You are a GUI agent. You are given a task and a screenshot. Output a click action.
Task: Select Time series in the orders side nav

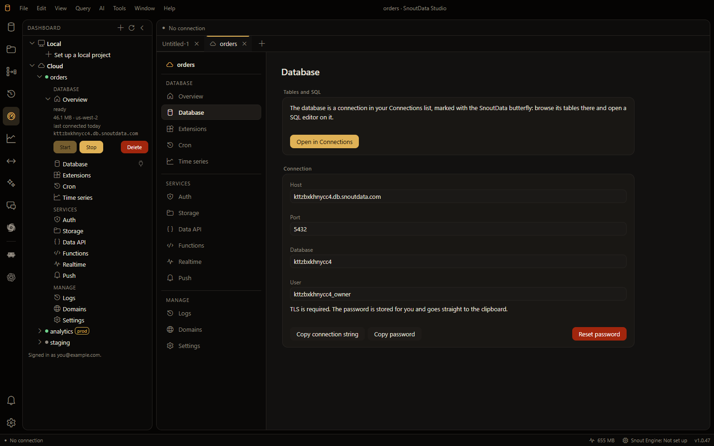tap(211, 161)
